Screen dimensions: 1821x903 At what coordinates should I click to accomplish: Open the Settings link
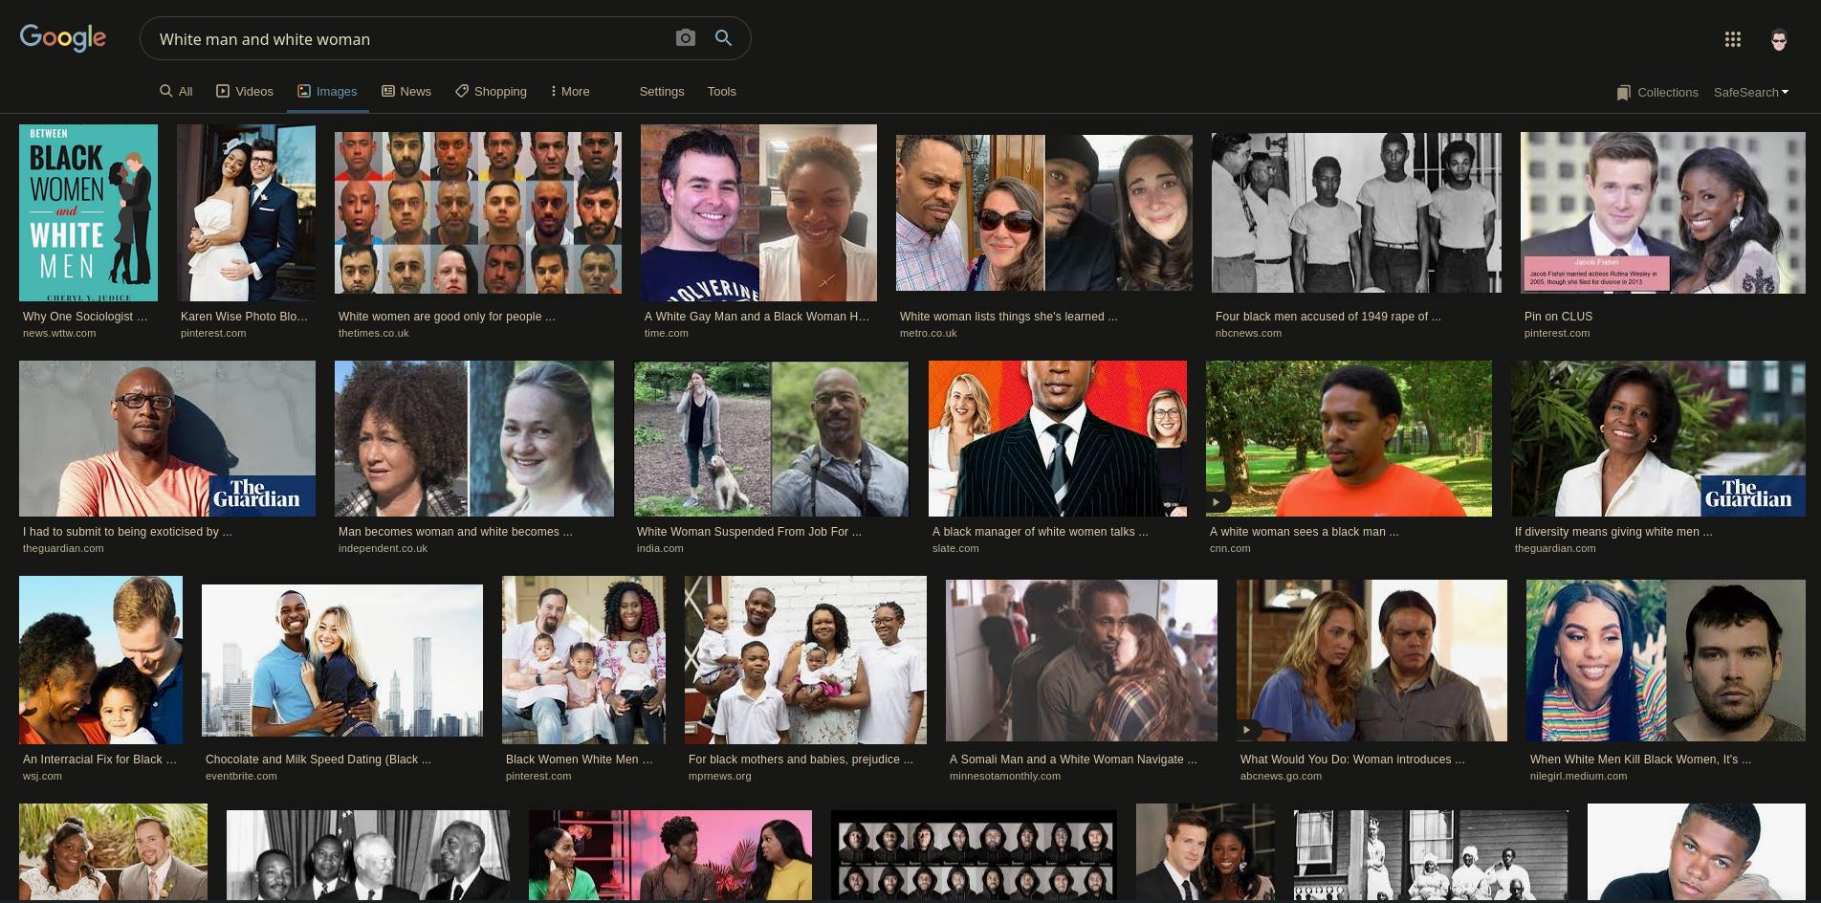tap(661, 92)
